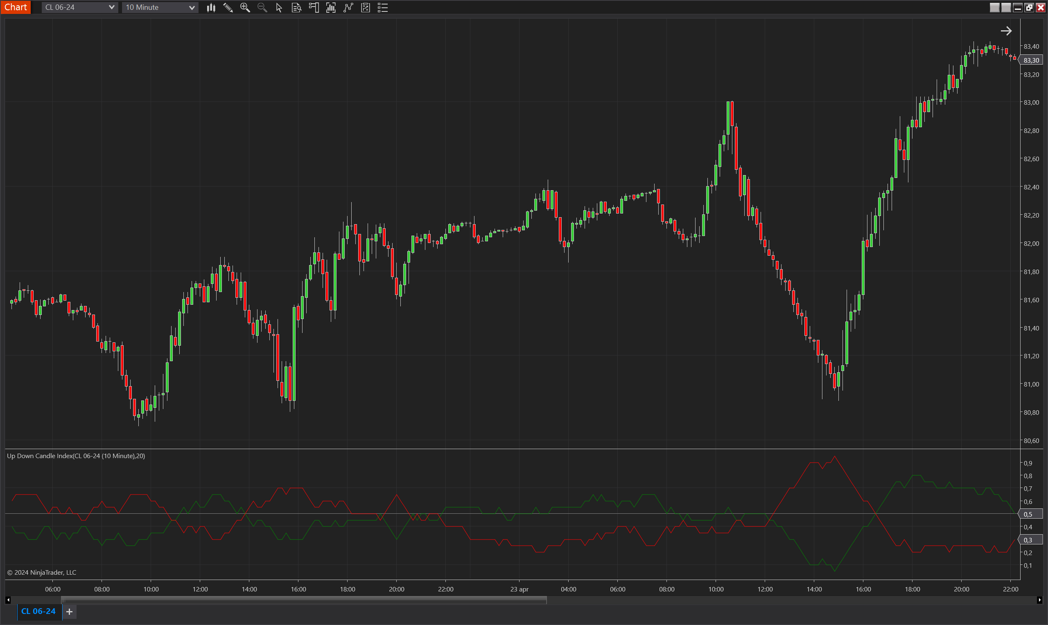Click the 83,30 current price marker
This screenshot has width=1048, height=625.
tap(1031, 60)
